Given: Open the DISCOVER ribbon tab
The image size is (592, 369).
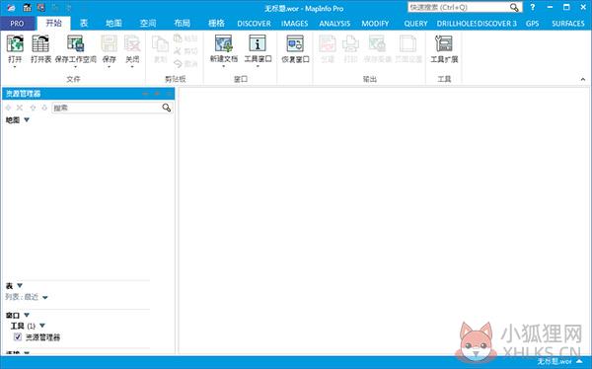Looking at the screenshot, I should click(x=254, y=24).
